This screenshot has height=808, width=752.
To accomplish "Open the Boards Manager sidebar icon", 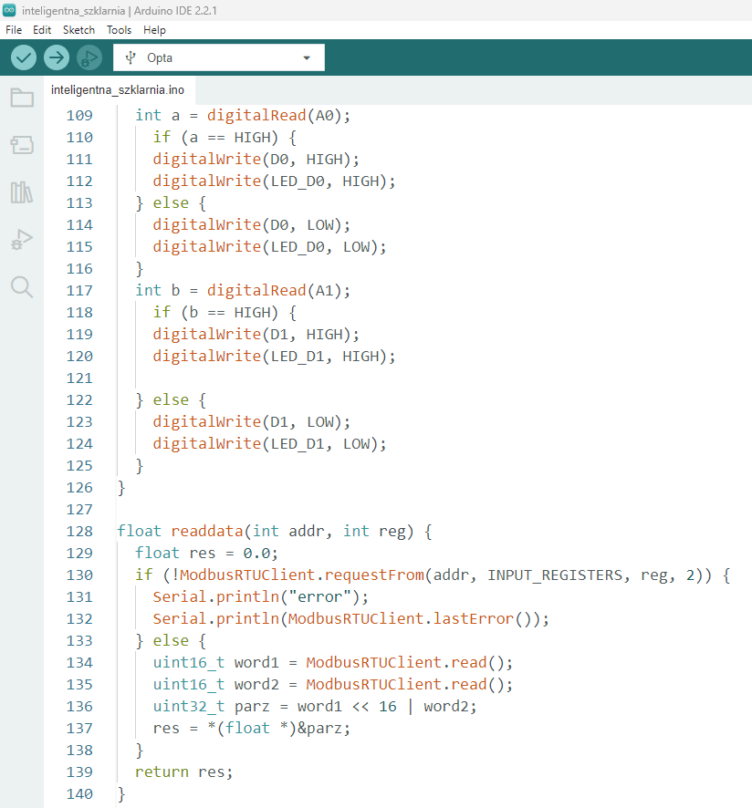I will tap(22, 145).
